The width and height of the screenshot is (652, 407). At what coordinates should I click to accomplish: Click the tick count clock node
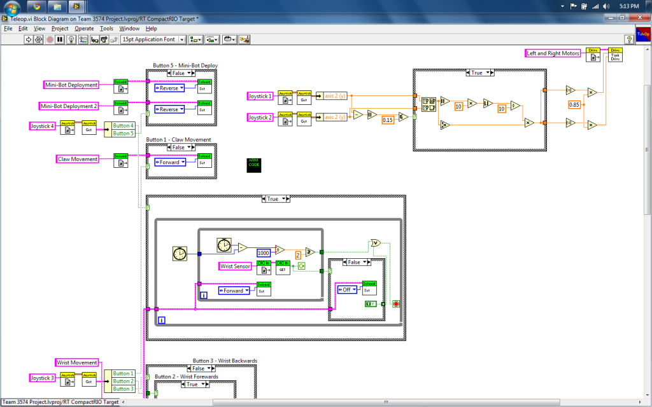pyautogui.click(x=180, y=254)
